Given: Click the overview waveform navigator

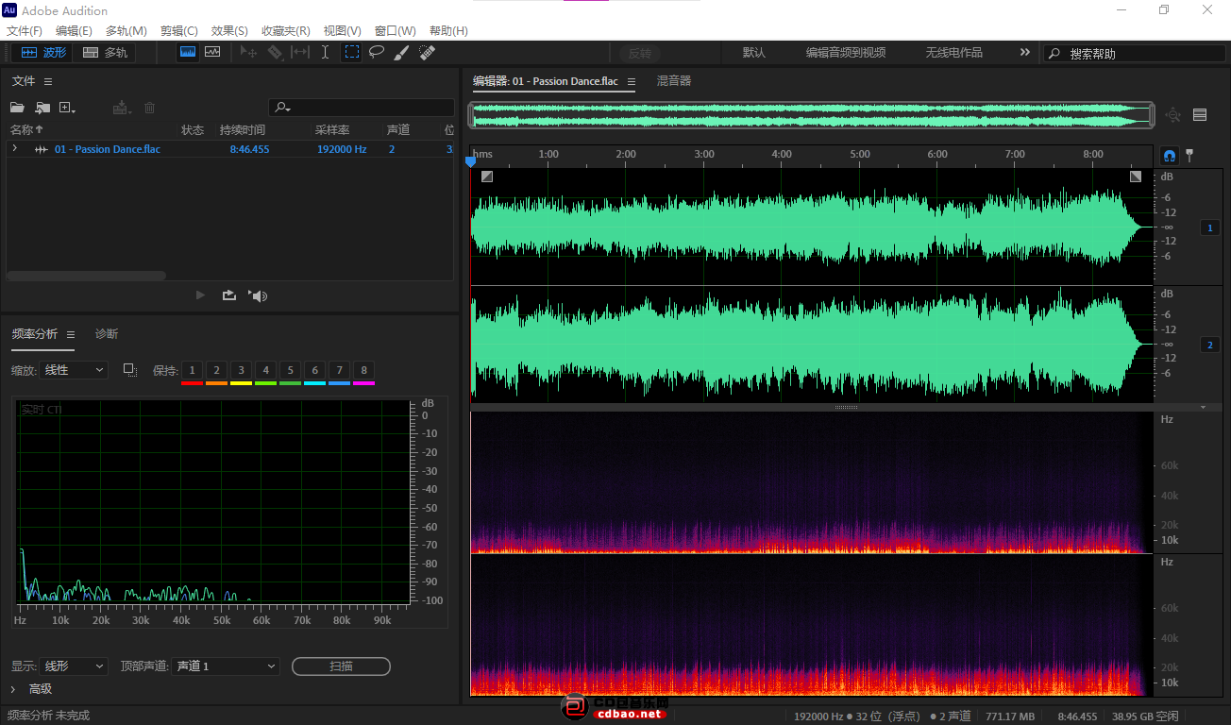Looking at the screenshot, I should 812,115.
